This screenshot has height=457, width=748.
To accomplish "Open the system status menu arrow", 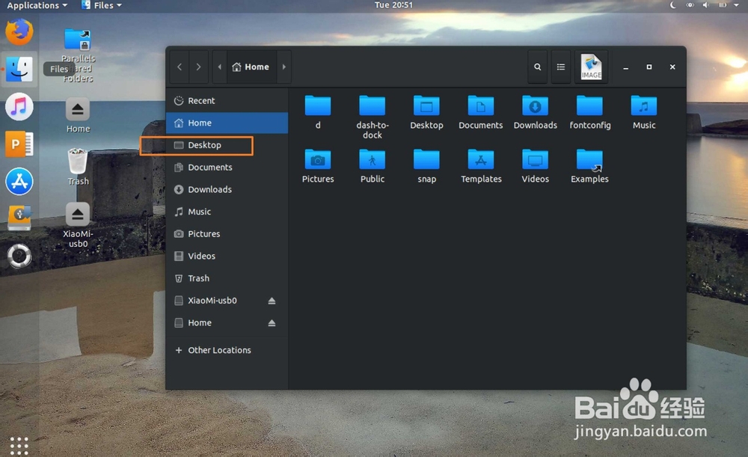I will [x=737, y=5].
